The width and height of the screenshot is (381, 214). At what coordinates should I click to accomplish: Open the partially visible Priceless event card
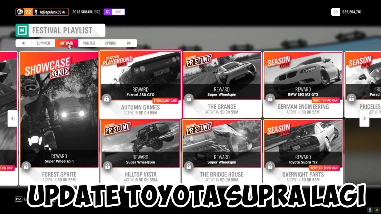[363, 85]
